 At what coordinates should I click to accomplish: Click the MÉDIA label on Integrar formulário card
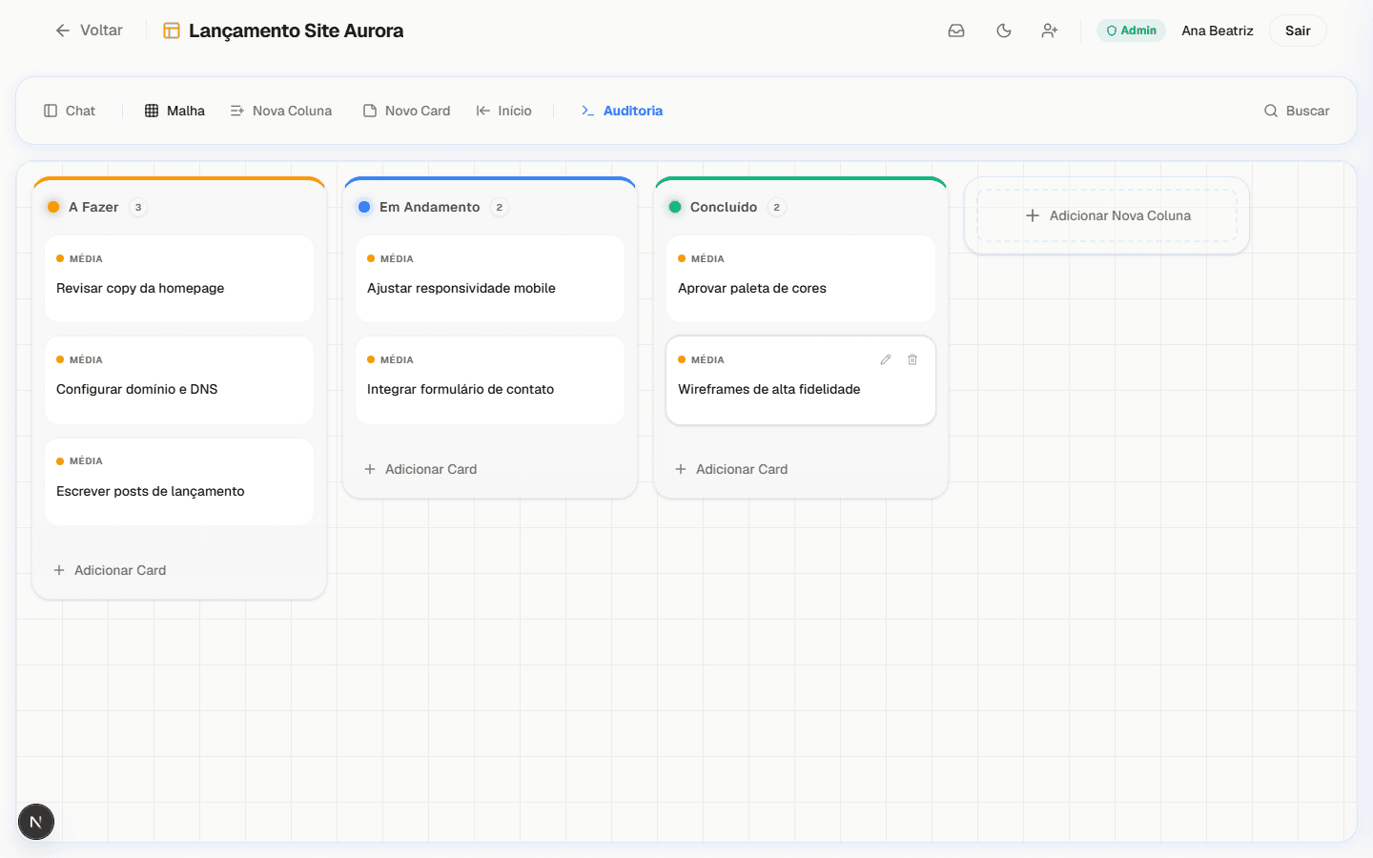[x=397, y=359]
